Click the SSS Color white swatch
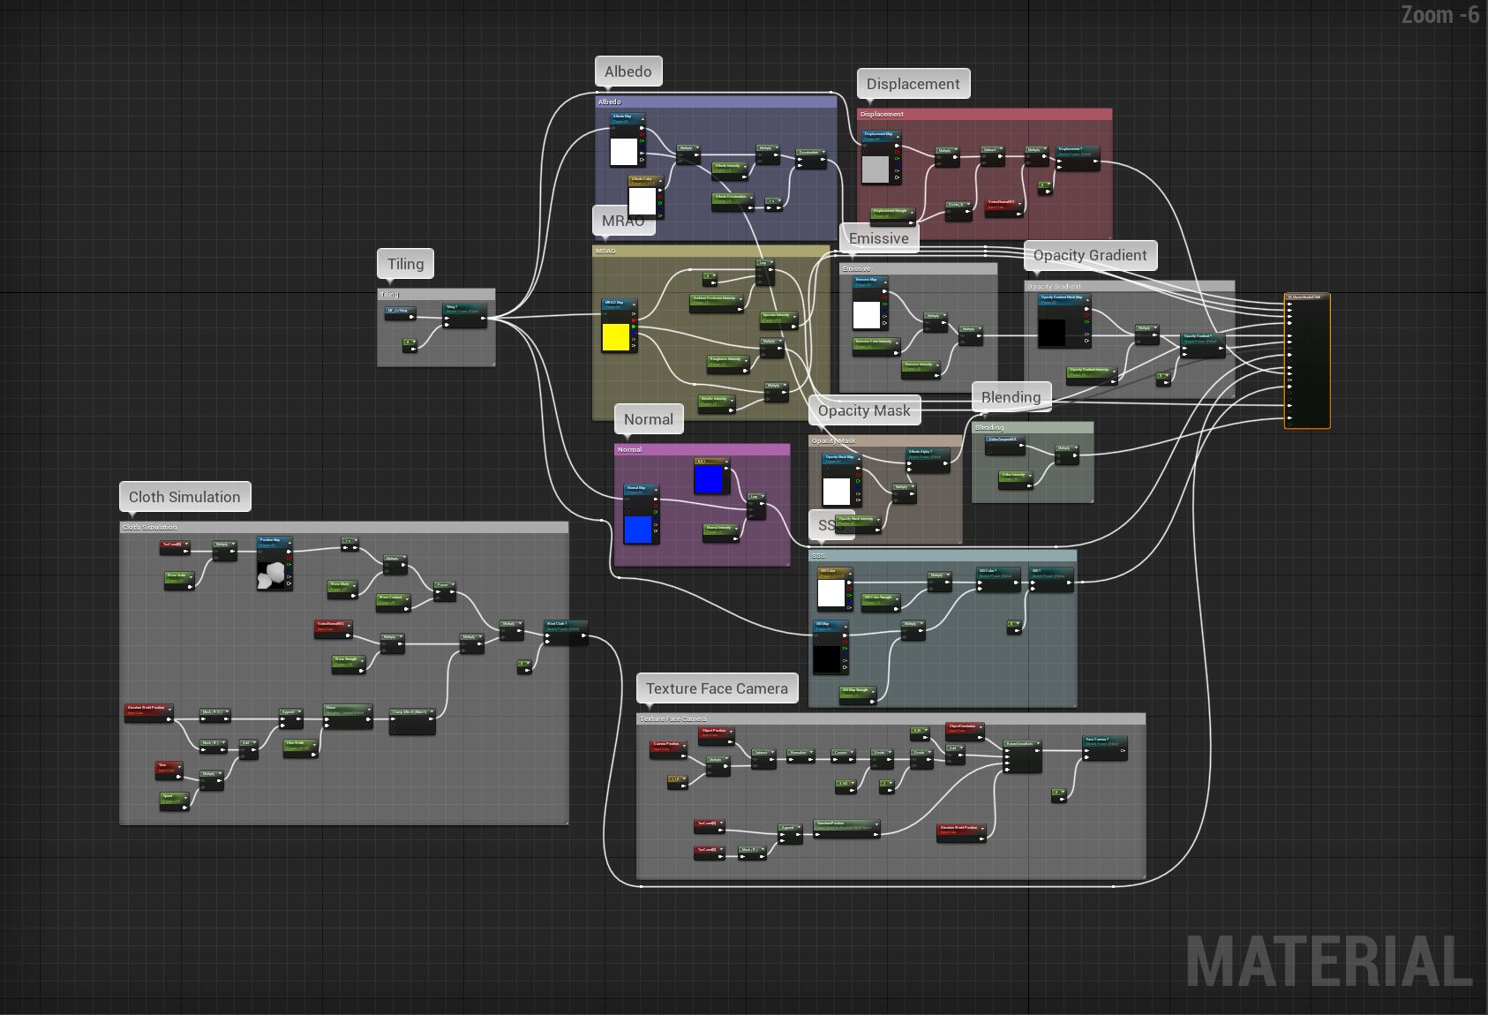Viewport: 1488px width, 1015px height. pos(831,594)
